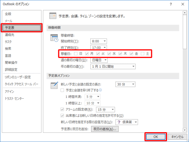Select 簡単操作 in the options sidebar
189x142 pixels.
[22, 63]
